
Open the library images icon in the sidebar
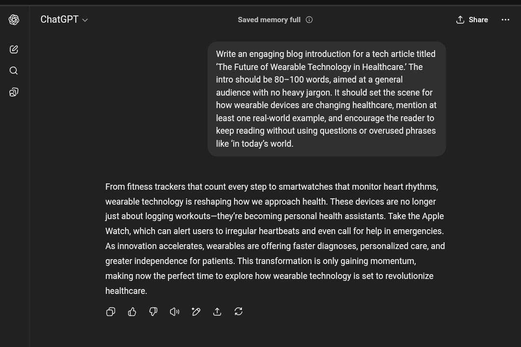coord(14,92)
